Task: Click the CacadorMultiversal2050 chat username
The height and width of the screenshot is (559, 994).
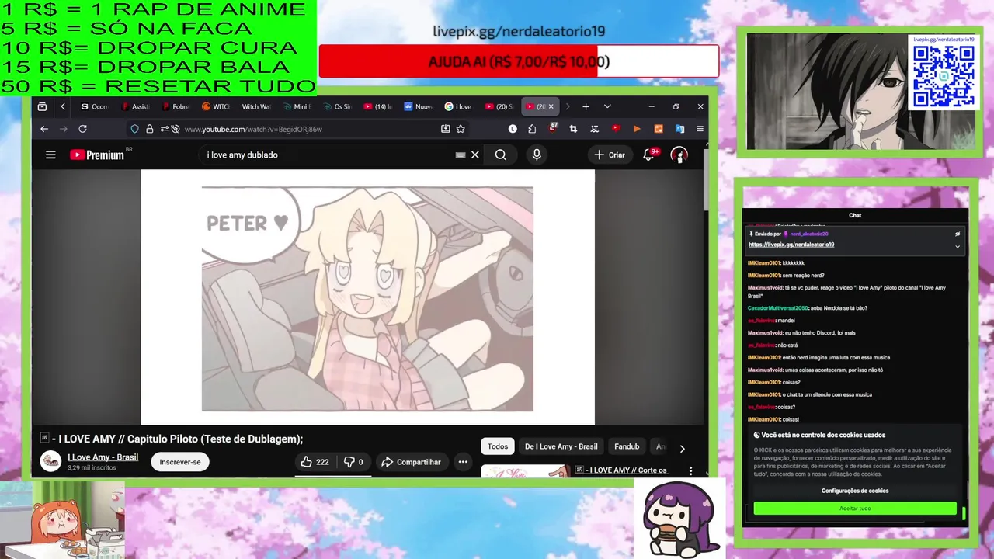Action: pyautogui.click(x=777, y=308)
